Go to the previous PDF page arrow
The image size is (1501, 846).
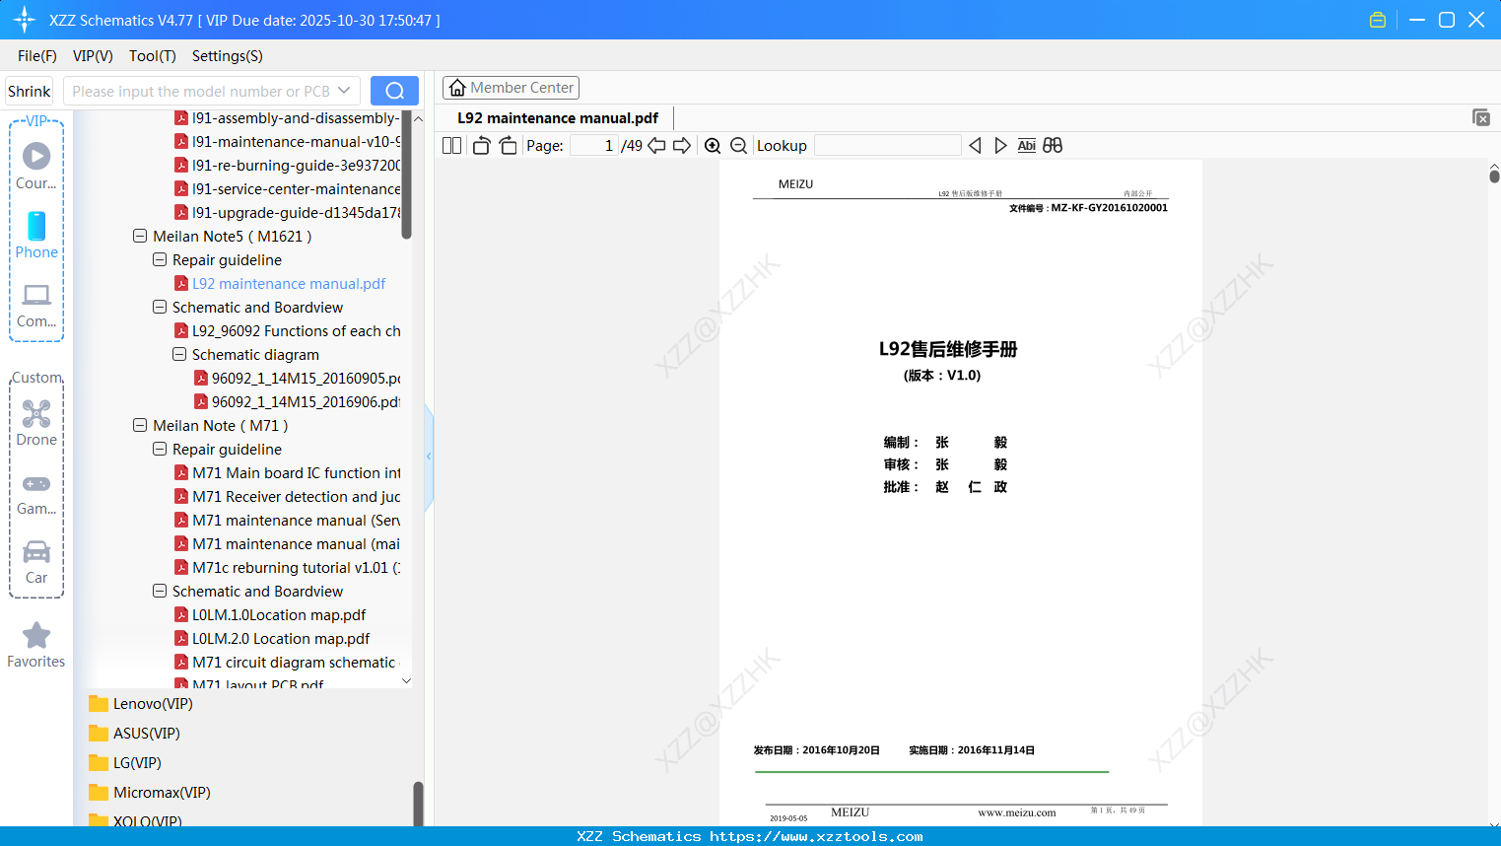pos(656,146)
